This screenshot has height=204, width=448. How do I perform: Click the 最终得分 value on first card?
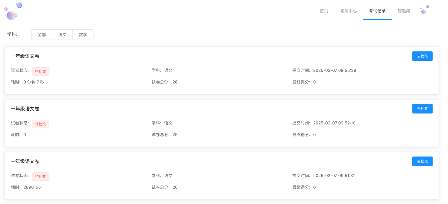point(314,82)
